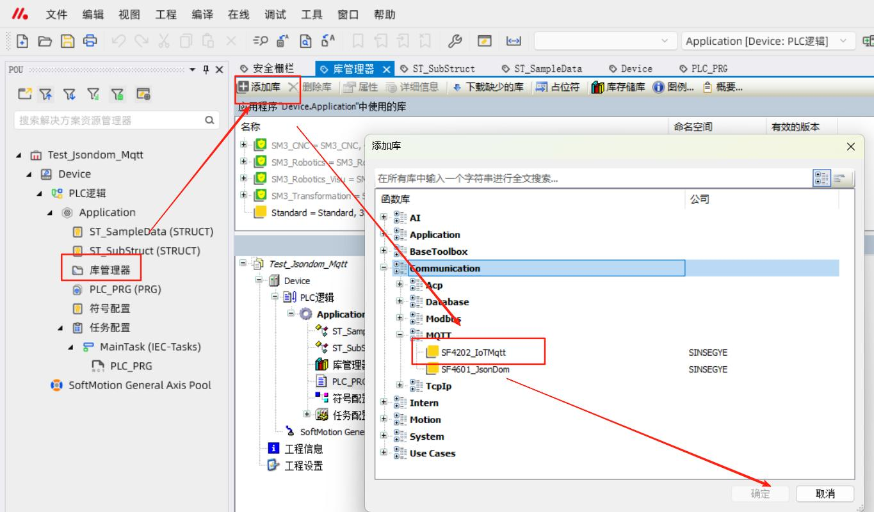Toggle categorized view in Add Library dialog
This screenshot has height=512, width=874.
pyautogui.click(x=821, y=179)
